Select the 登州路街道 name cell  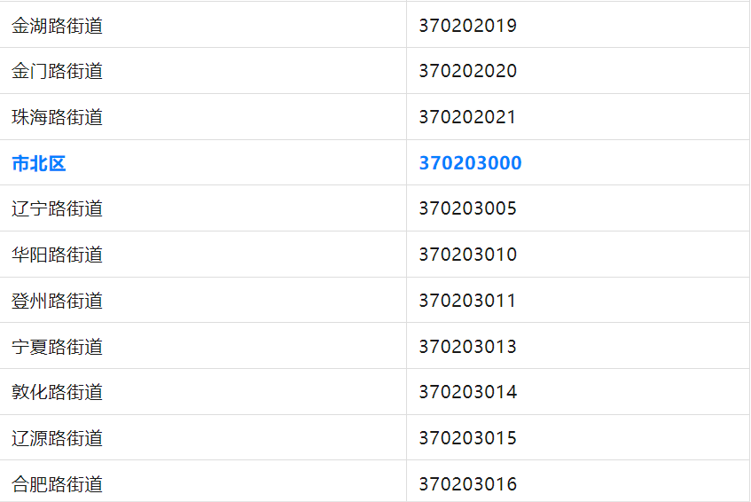(x=58, y=301)
